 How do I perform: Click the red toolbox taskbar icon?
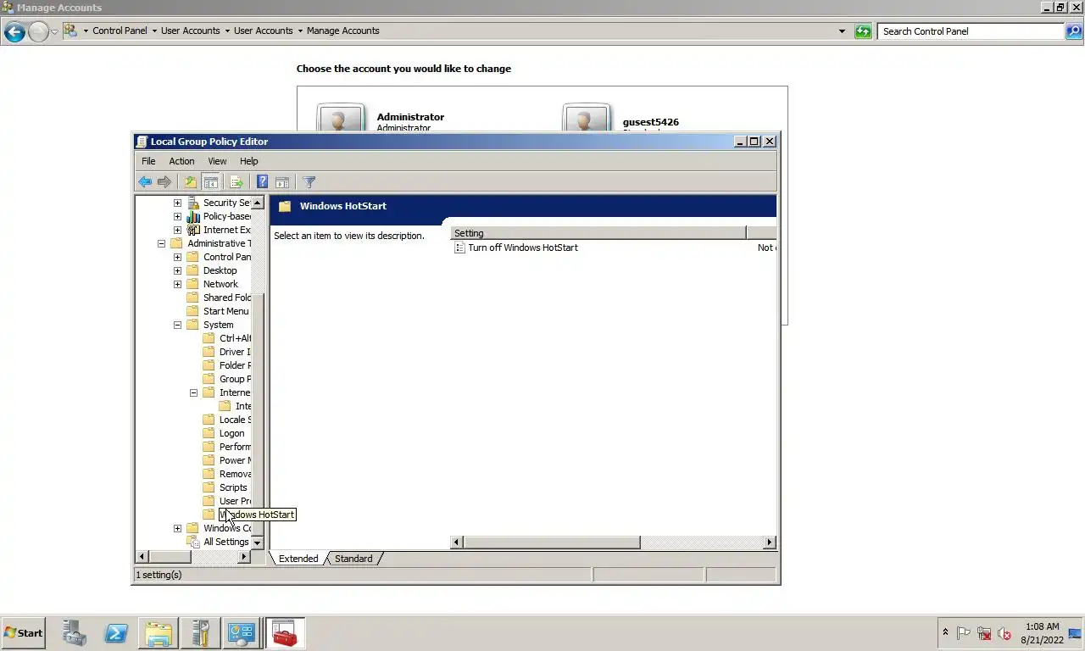point(285,633)
